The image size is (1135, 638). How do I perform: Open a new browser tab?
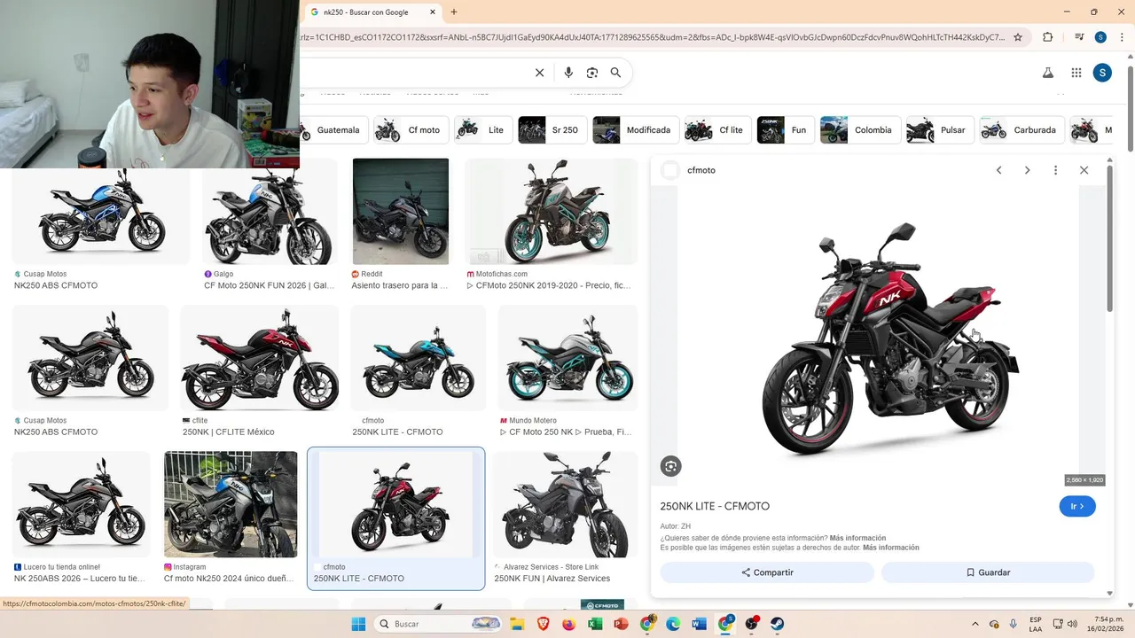tap(454, 12)
